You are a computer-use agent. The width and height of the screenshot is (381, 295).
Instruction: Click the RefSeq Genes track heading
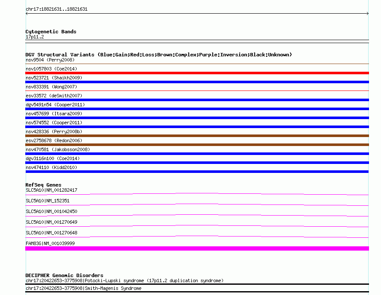[43, 185]
